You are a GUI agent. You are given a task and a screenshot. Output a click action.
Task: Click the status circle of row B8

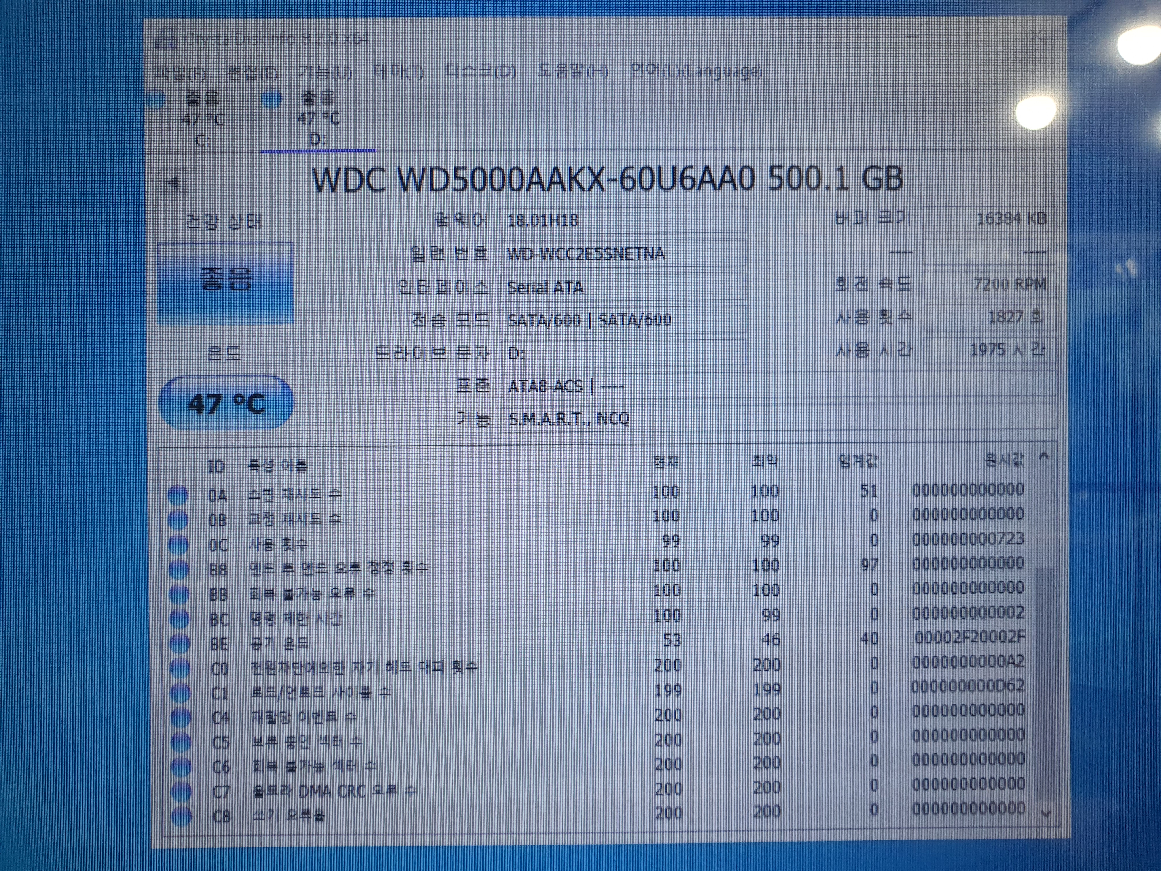[179, 569]
